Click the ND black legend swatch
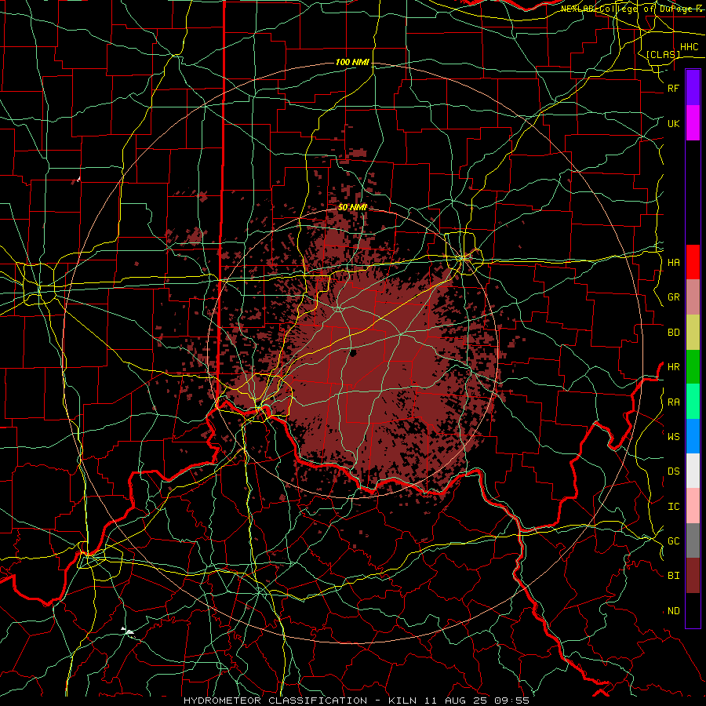 693,610
